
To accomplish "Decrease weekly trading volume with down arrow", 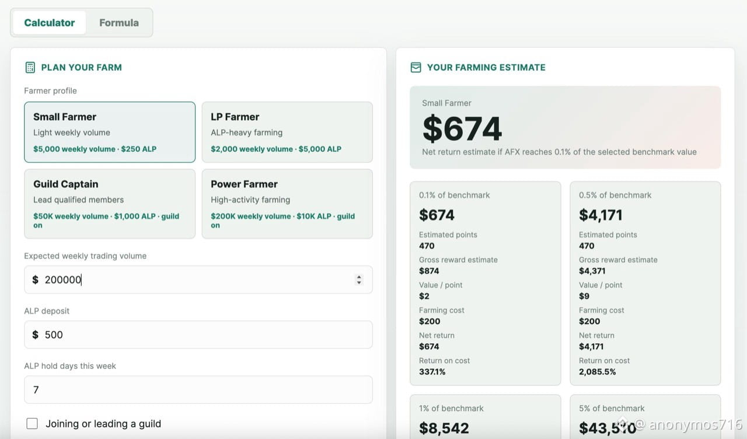I will 359,283.
